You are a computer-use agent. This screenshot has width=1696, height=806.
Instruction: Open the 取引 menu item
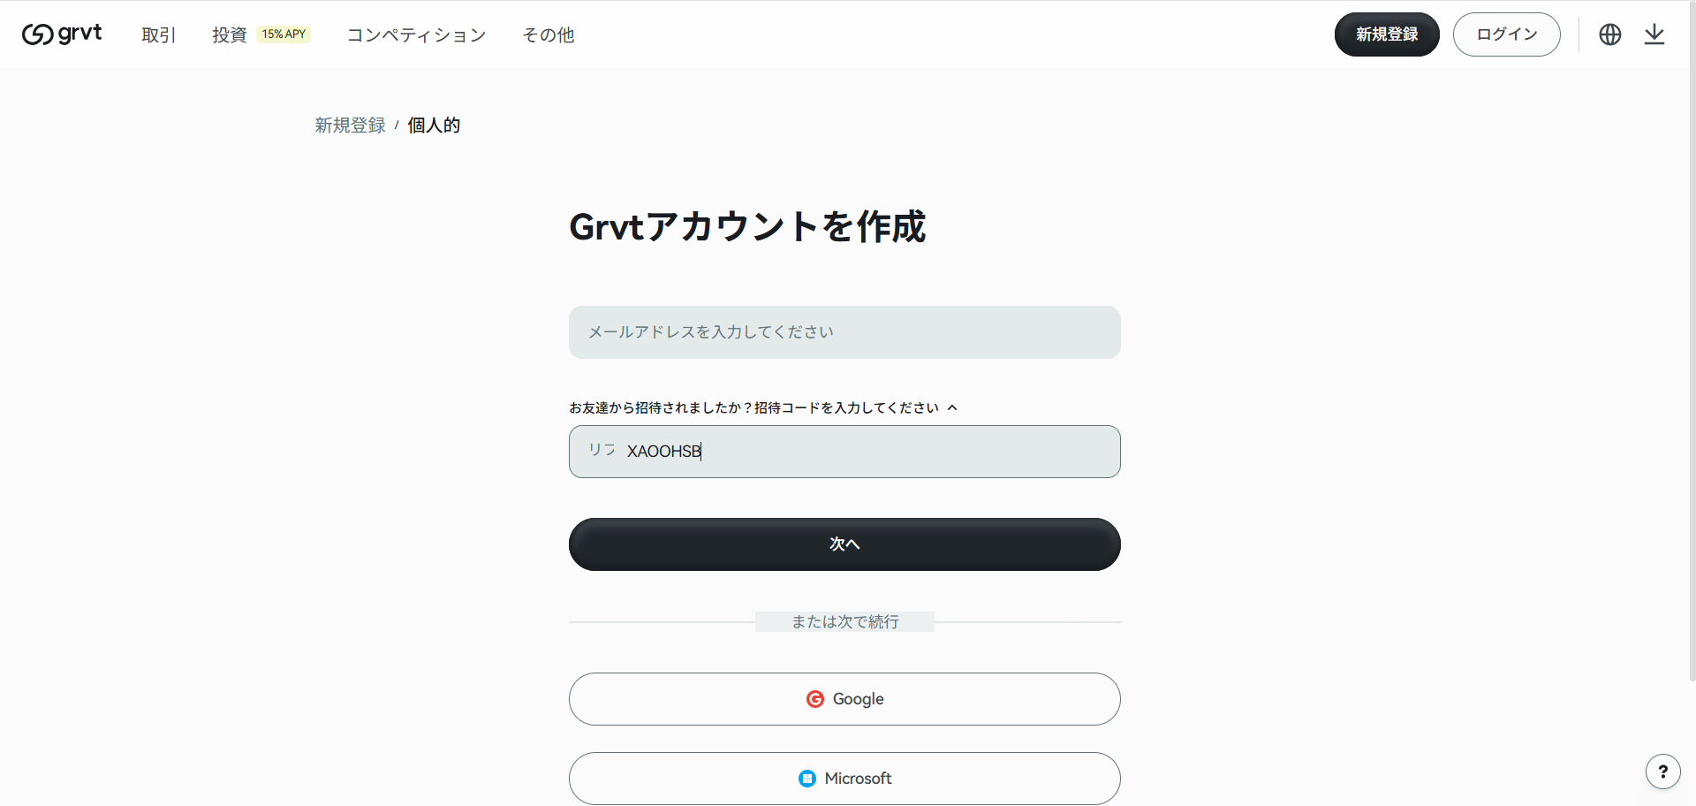coord(158,34)
